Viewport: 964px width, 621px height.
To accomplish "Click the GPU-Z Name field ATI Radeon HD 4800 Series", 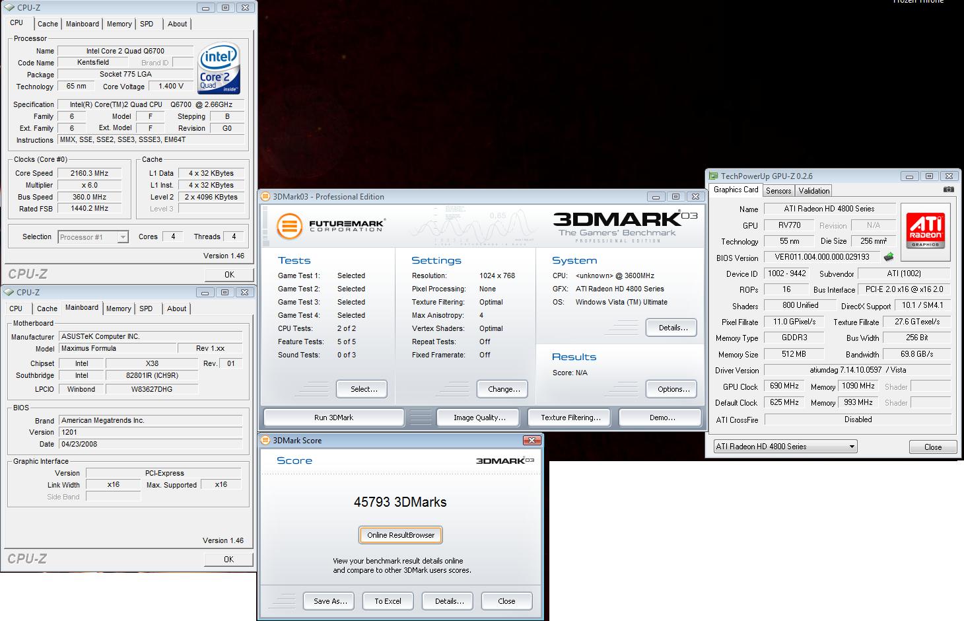I will point(829,209).
